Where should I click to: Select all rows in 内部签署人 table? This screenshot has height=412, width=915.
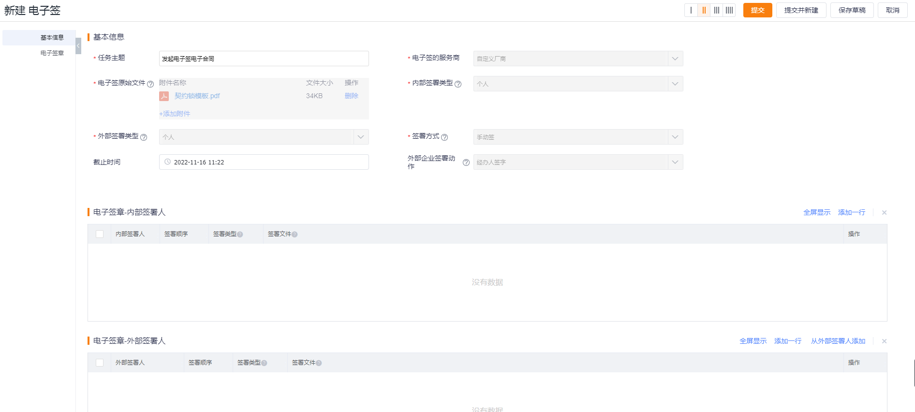(x=100, y=234)
